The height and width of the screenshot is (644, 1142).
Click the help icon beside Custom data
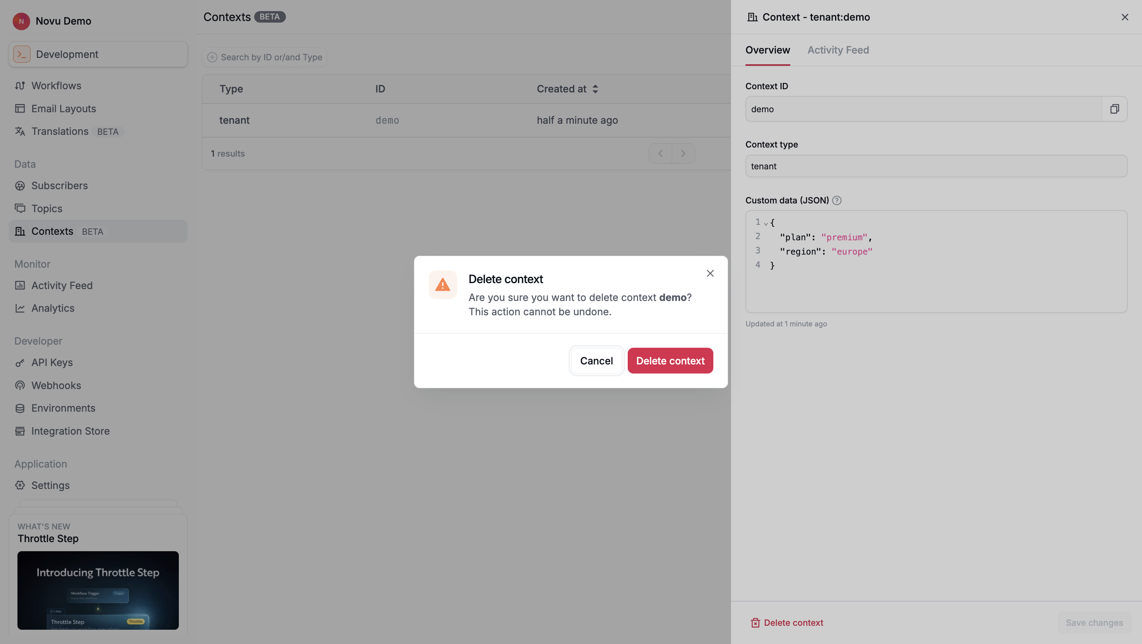click(837, 200)
